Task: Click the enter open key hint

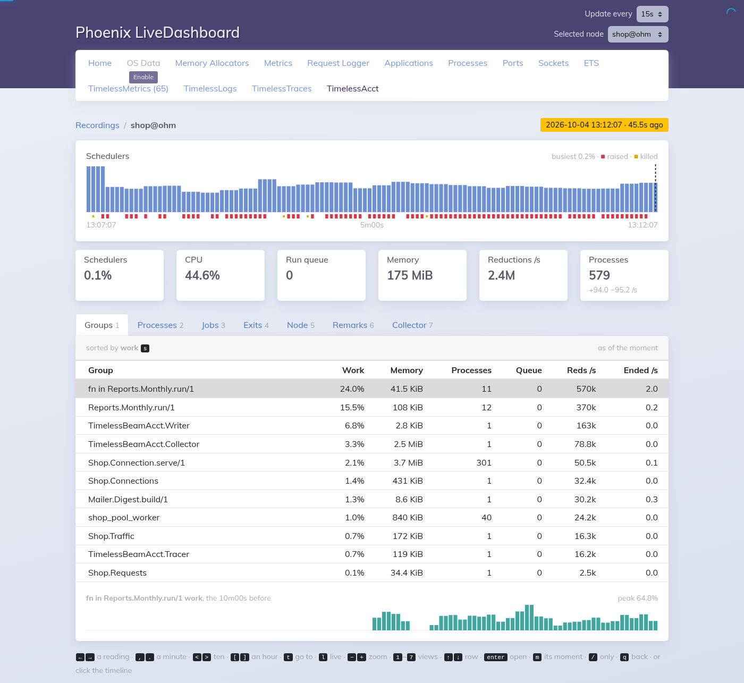Action: pyautogui.click(x=496, y=657)
